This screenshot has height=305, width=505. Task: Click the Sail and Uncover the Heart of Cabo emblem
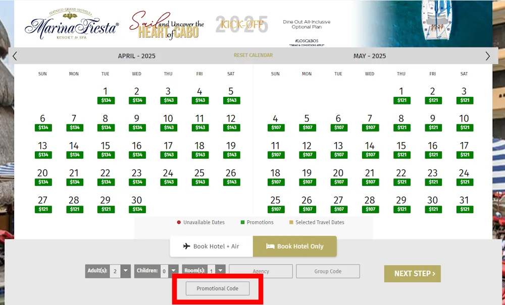[167, 25]
